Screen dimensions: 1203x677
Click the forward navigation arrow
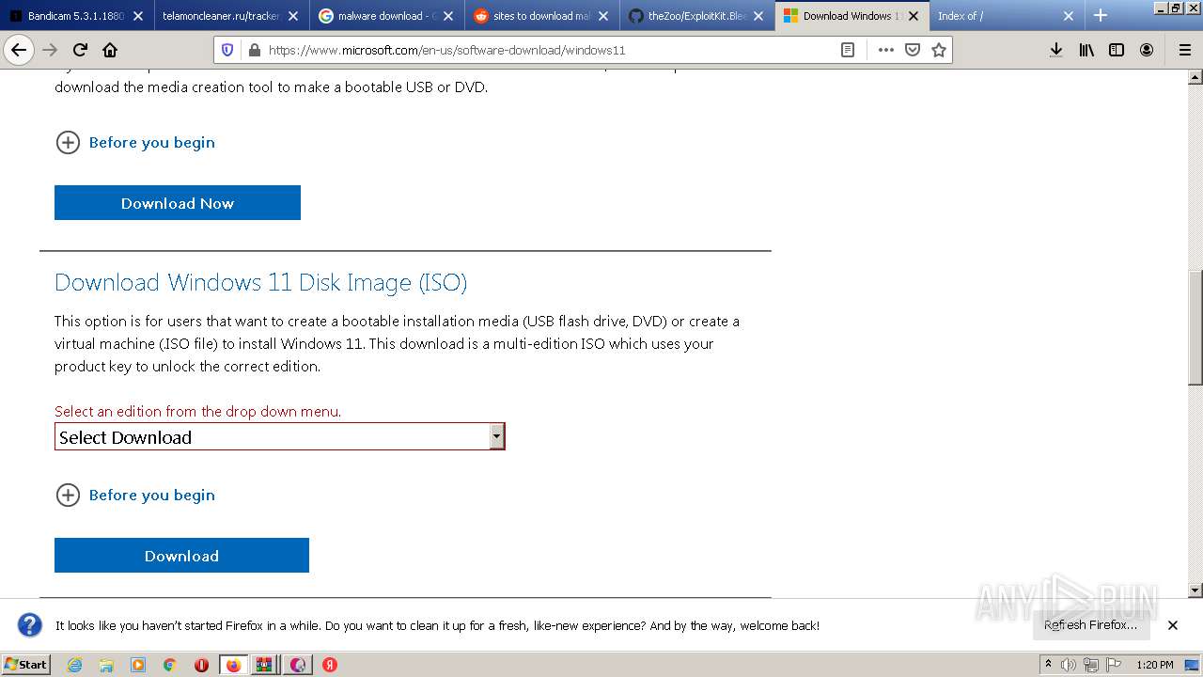click(x=50, y=50)
